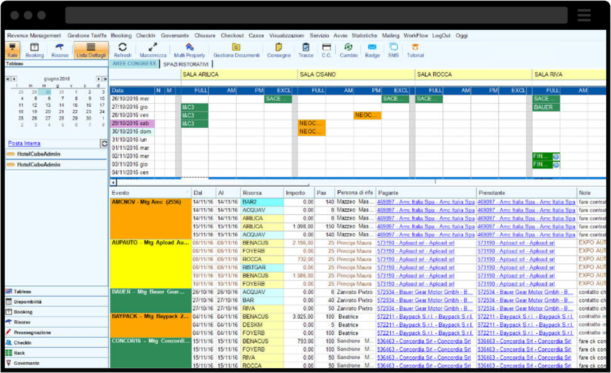Click the SALA ARILICA room header
Screen dimensions: 611x373
coord(239,75)
